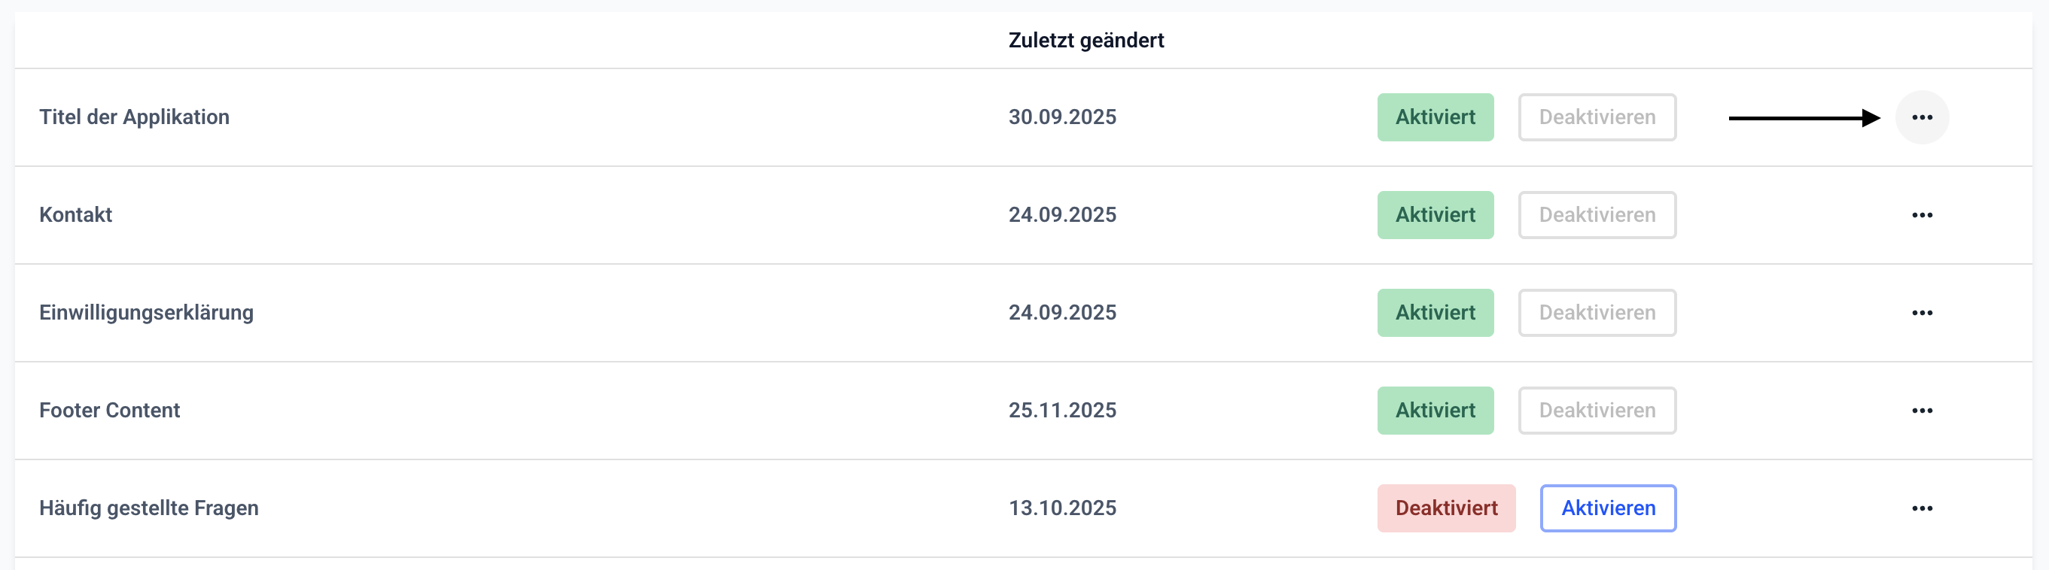2049x570 pixels.
Task: Activate Häufig gestellte Fragen
Action: 1608,509
